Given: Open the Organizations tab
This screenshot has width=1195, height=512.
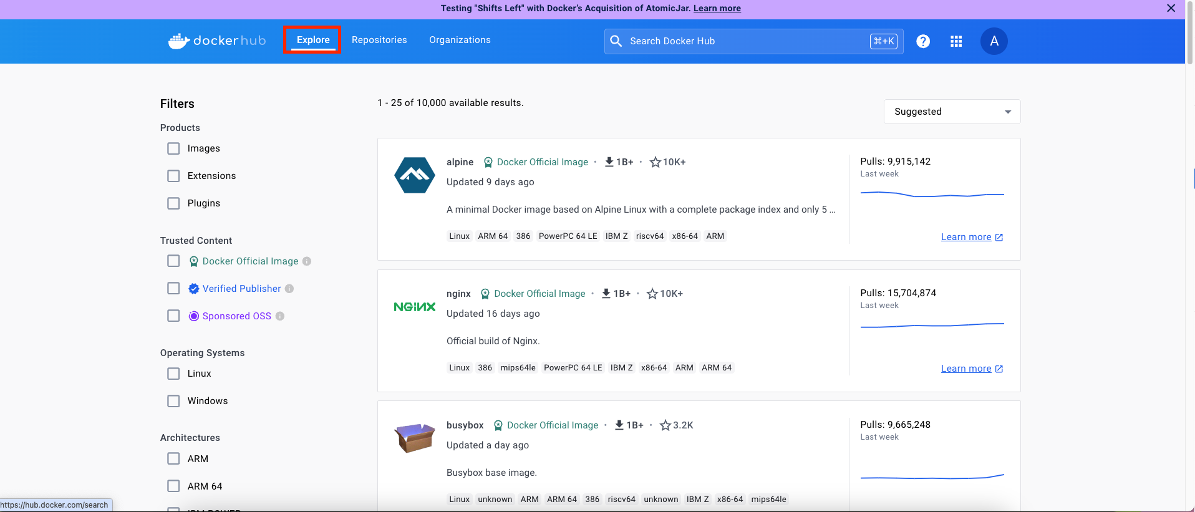Looking at the screenshot, I should (460, 40).
